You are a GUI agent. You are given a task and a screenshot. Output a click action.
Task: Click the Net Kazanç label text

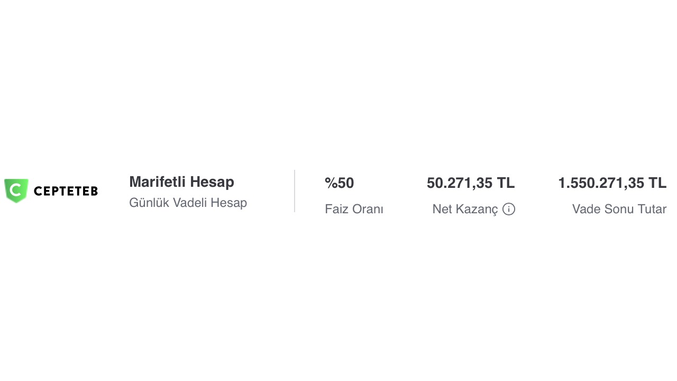coord(465,209)
